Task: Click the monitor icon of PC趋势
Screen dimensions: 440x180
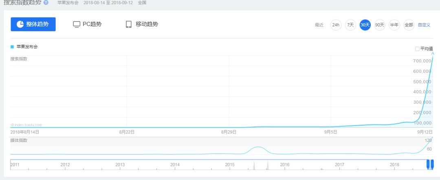Action: tap(76, 24)
